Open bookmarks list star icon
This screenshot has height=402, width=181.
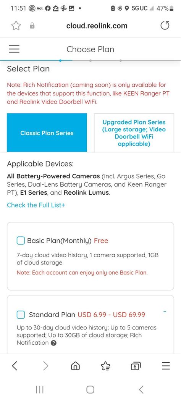tap(105, 366)
